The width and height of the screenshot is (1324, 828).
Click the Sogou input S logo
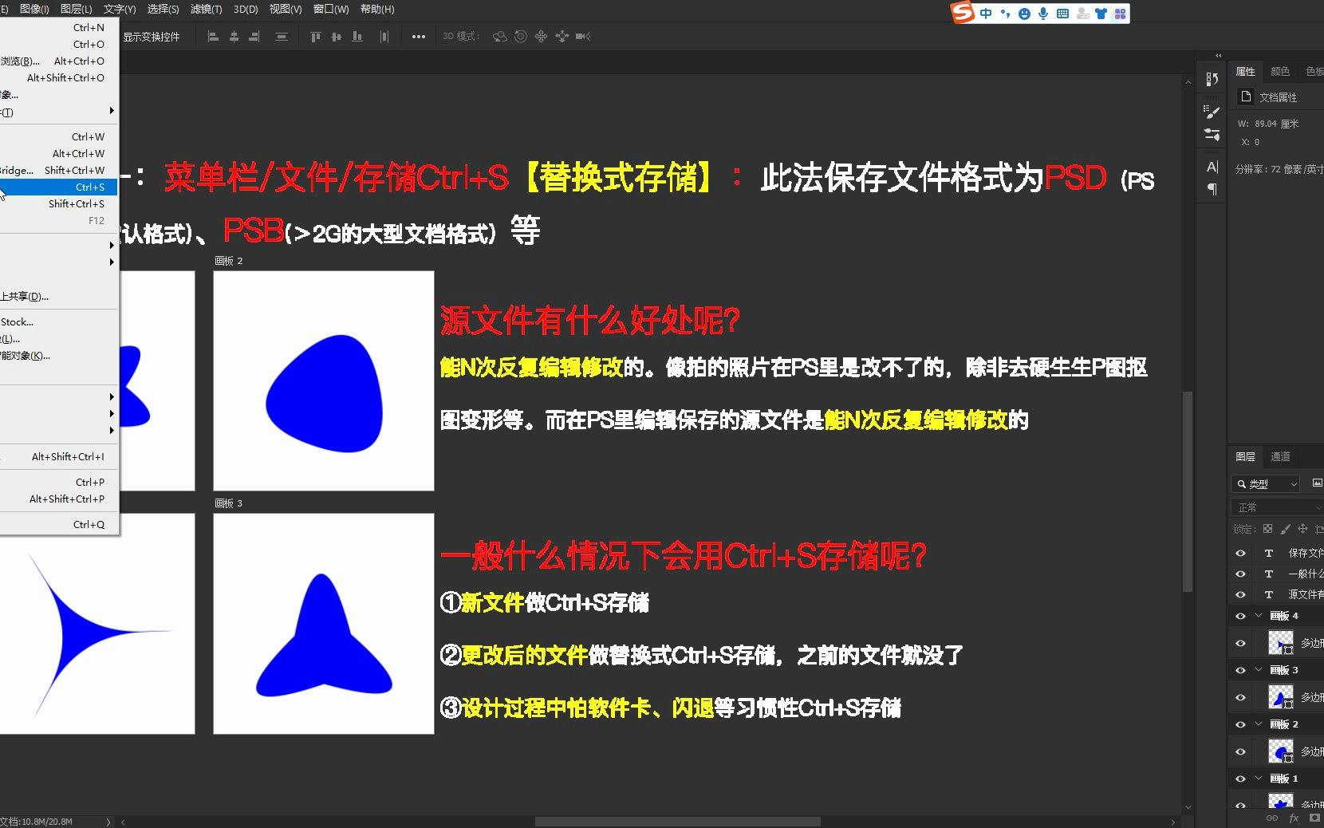pos(963,13)
